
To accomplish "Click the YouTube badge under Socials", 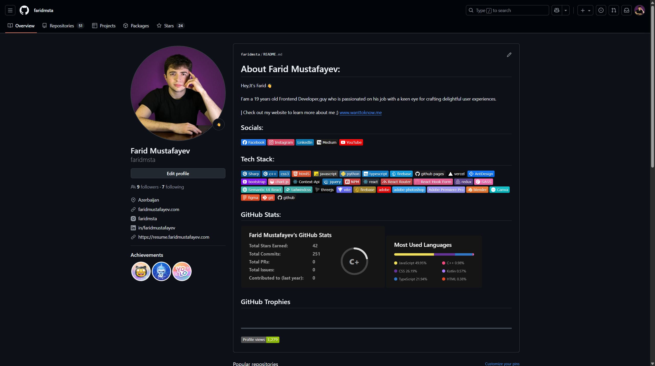I will tap(351, 142).
